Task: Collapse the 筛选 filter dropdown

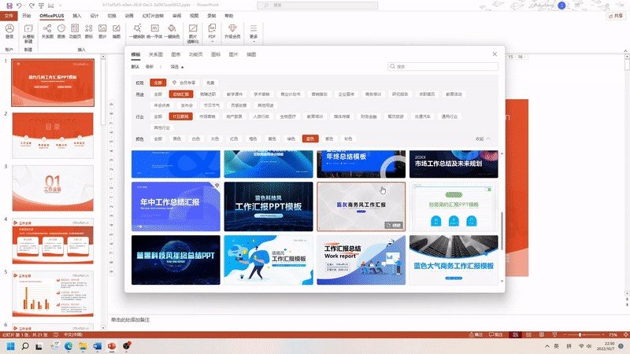Action: click(x=177, y=67)
